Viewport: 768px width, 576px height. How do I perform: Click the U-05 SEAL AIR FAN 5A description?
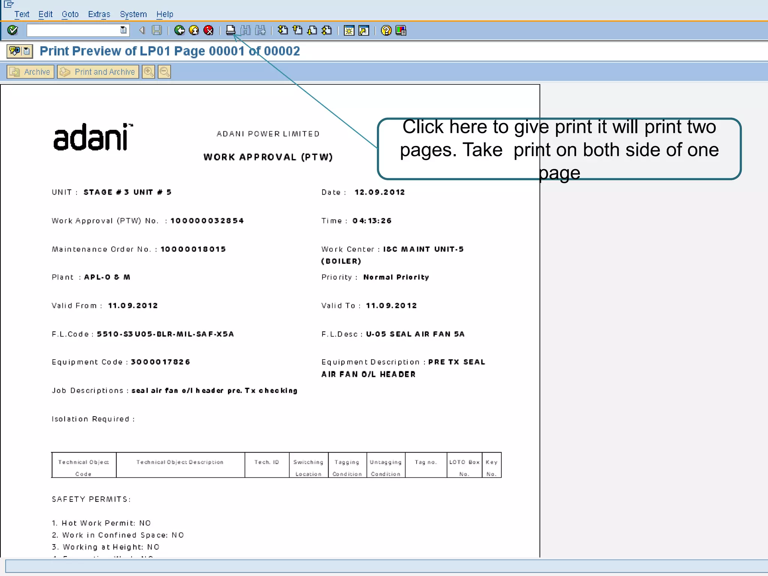point(415,334)
